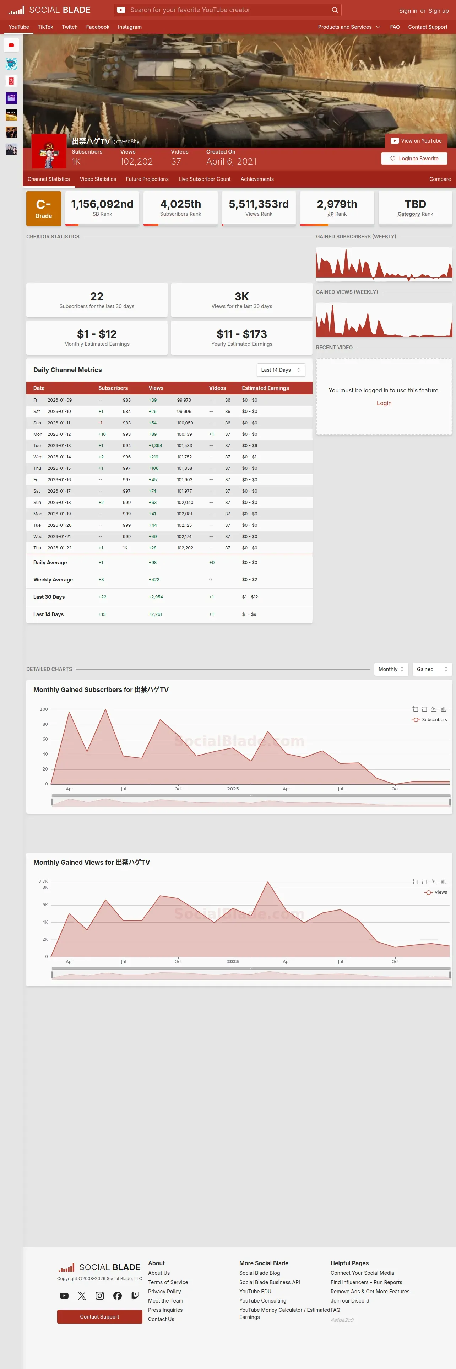
Task: Click the 2026-01-13 row date cell
Action: [x=59, y=445]
